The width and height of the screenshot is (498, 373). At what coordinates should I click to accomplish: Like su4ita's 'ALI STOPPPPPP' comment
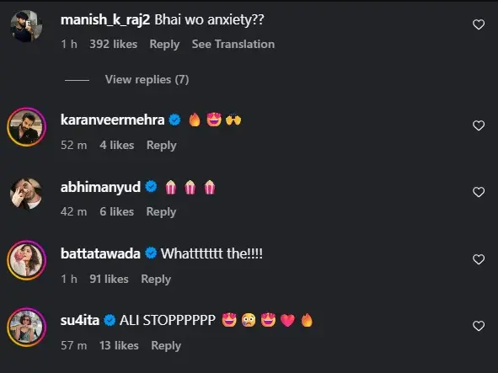[x=479, y=326]
